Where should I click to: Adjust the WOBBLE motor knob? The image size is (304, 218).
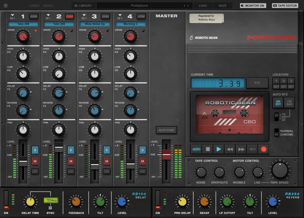tap(239, 172)
